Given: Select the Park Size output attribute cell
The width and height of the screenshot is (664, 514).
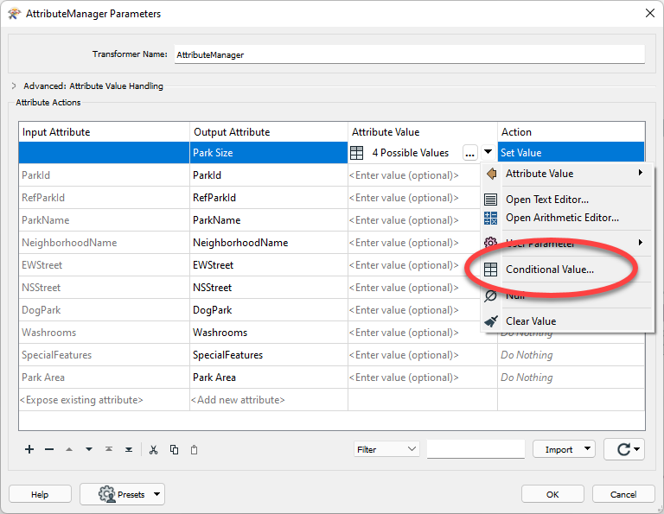Looking at the screenshot, I should (269, 153).
